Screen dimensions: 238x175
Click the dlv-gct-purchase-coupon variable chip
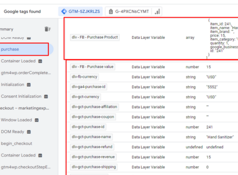(93, 117)
